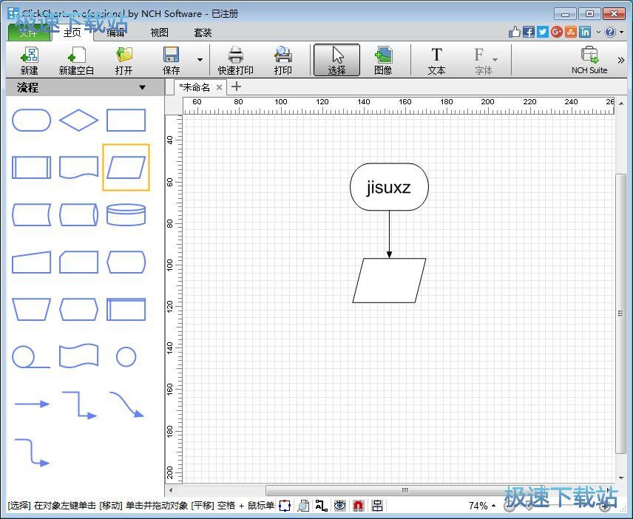633x519 pixels.
Task: Select the curved connector arrow shape
Action: (x=126, y=404)
